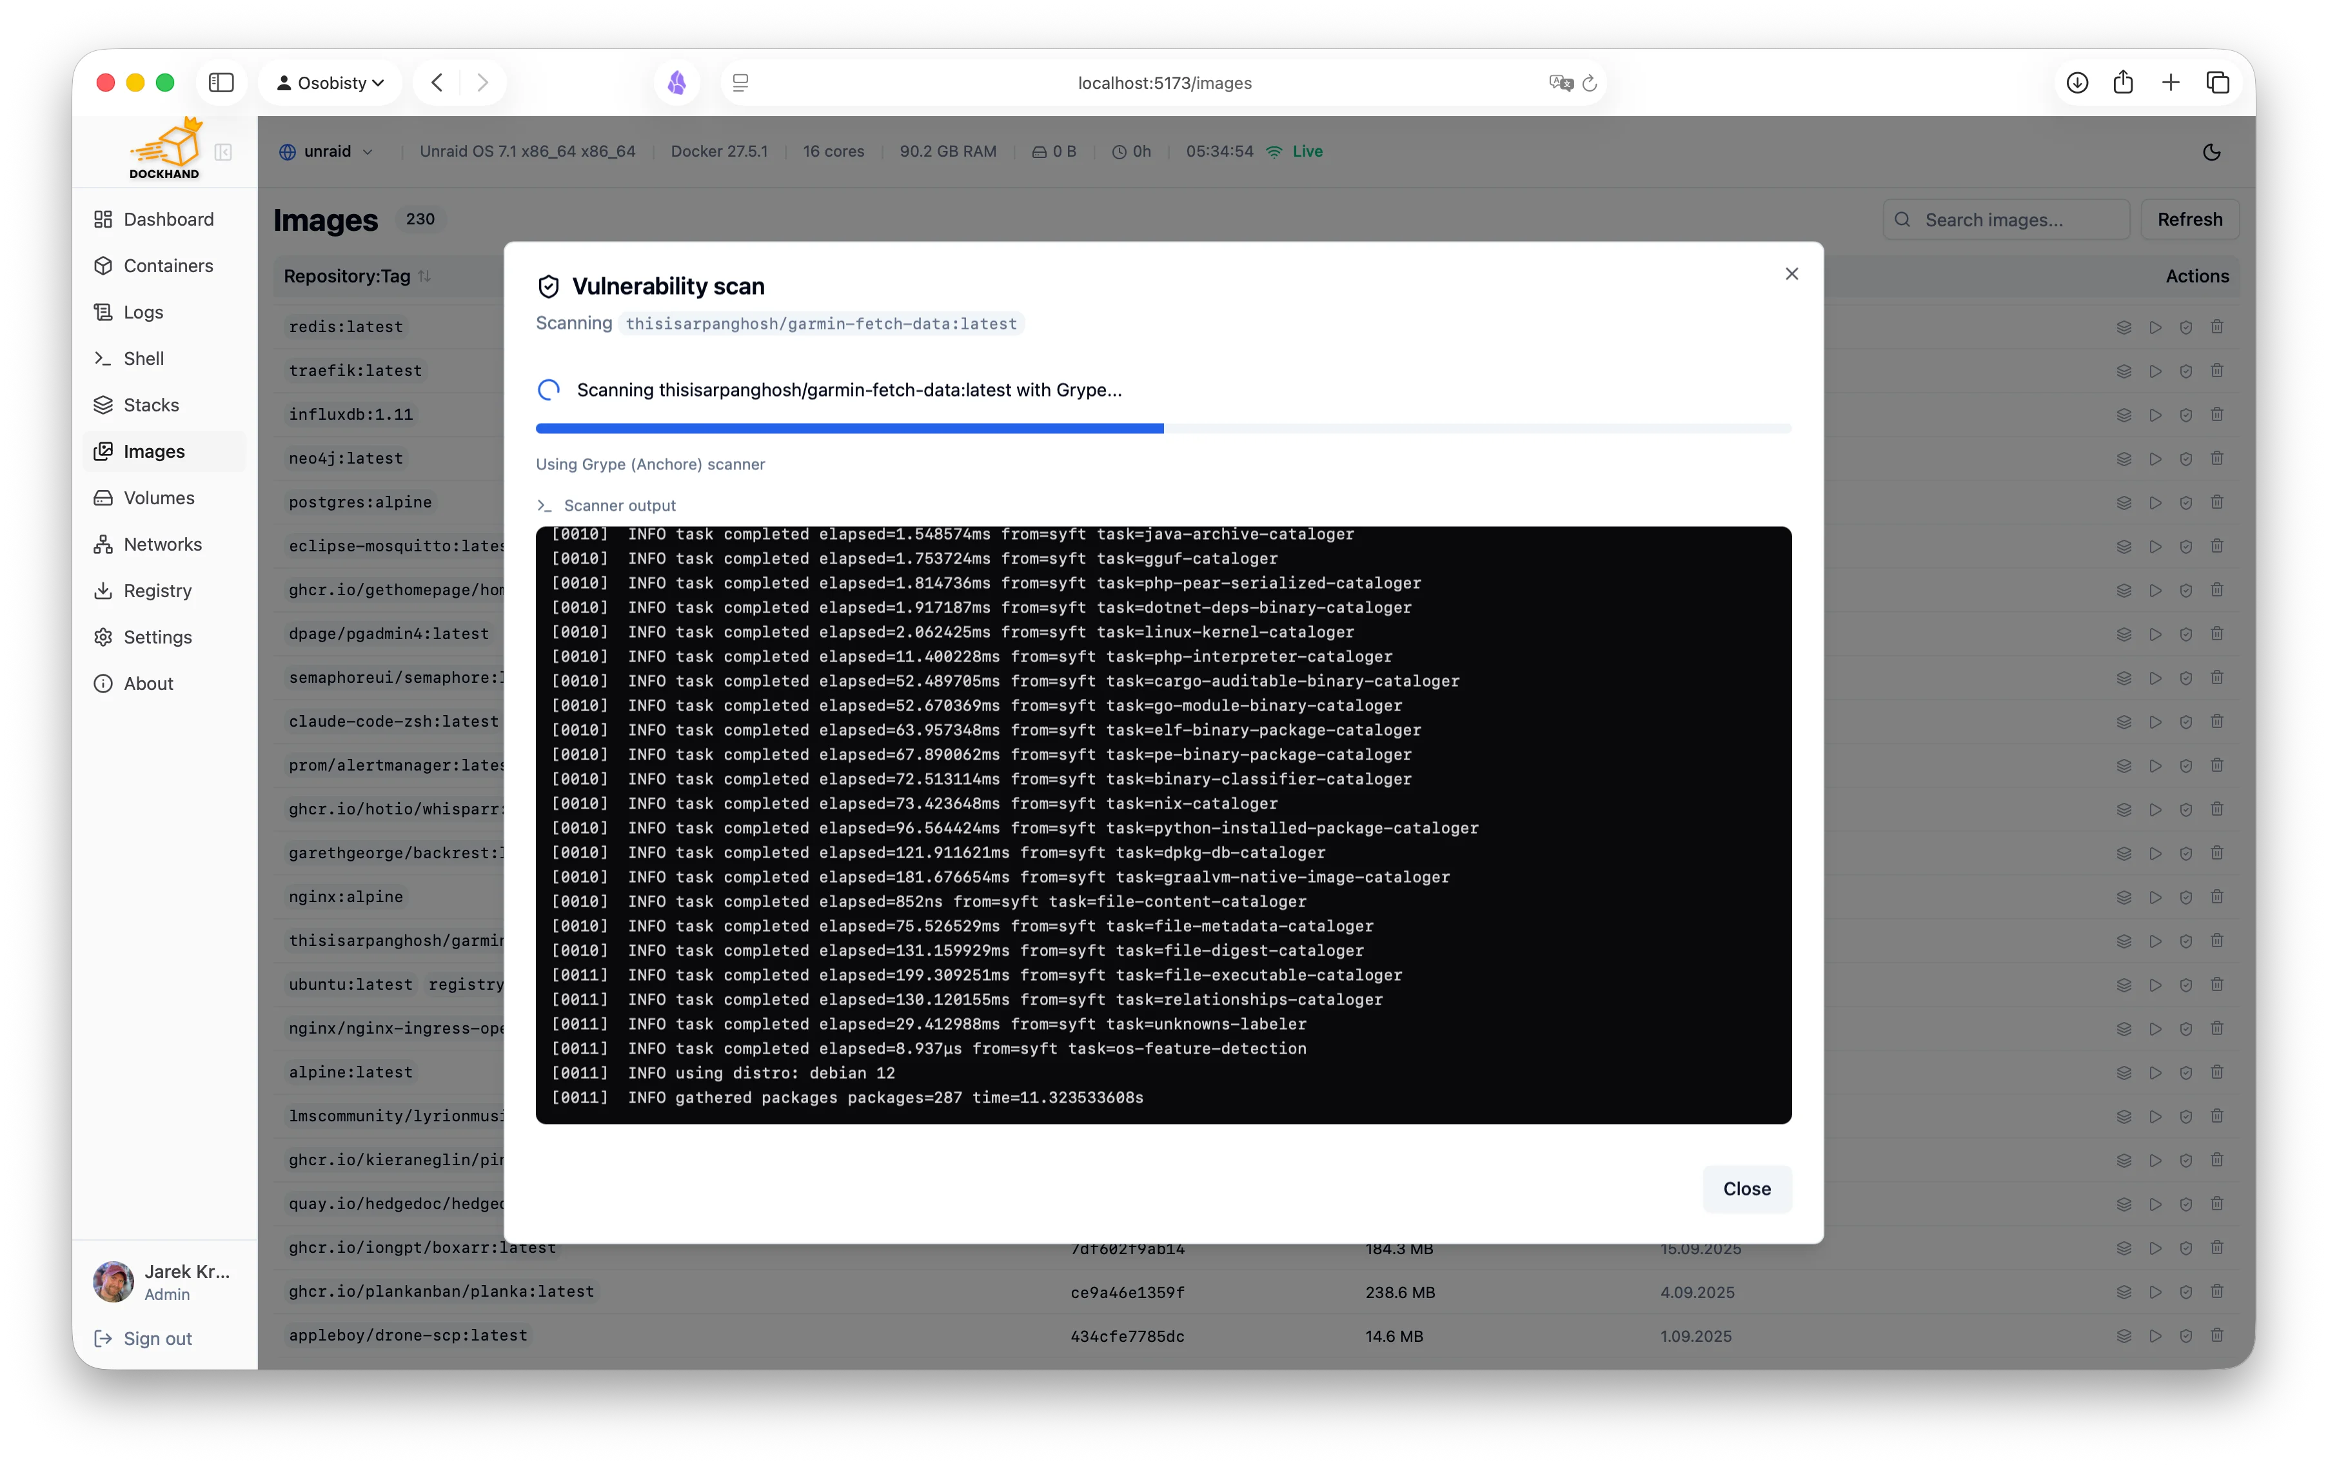
Task: Open the Registry section
Action: pos(157,591)
